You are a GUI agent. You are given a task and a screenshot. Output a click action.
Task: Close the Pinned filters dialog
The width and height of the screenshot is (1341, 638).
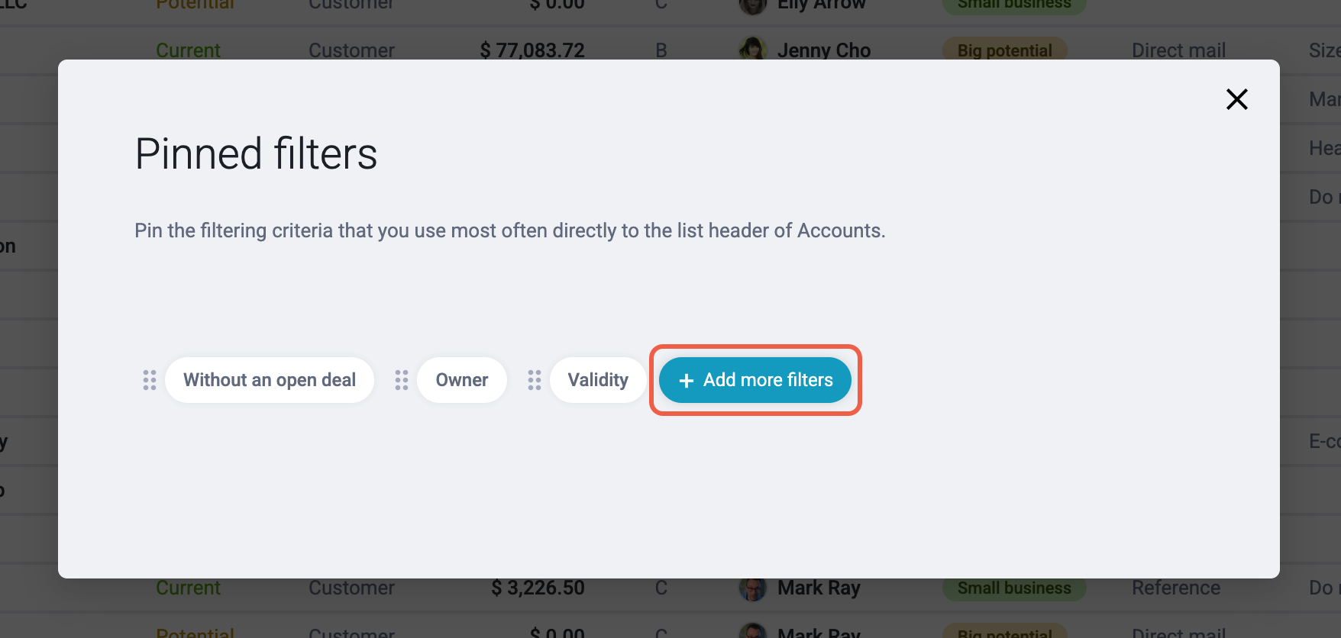pos(1236,99)
